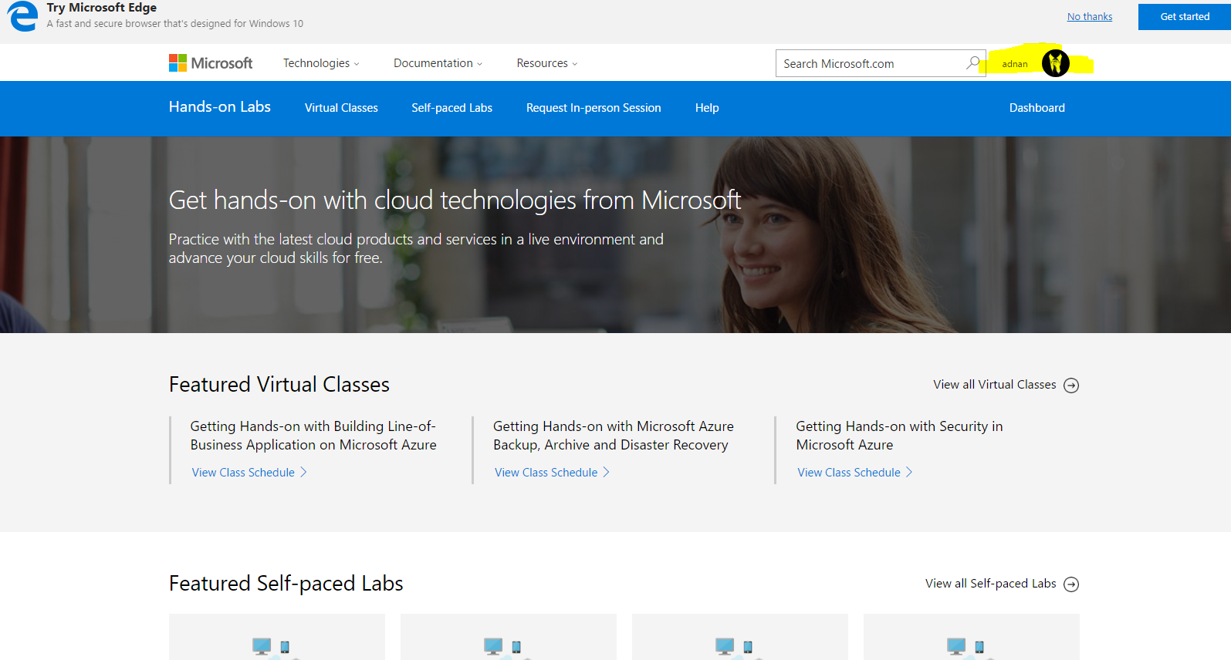Open the user profile avatar

tap(1055, 63)
